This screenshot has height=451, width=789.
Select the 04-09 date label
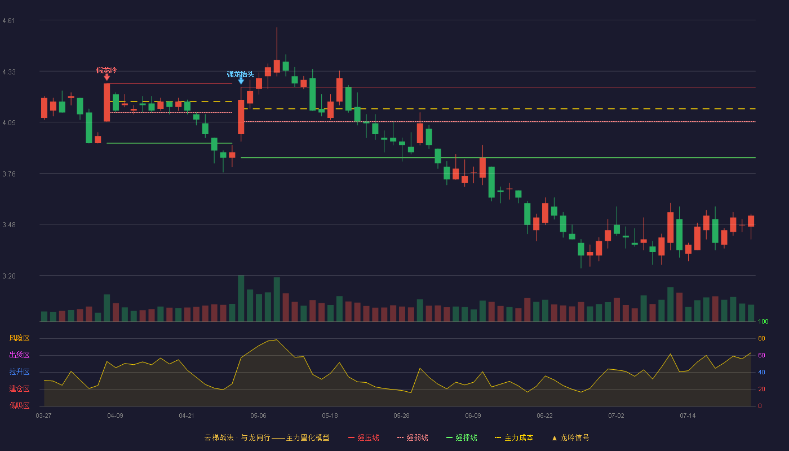115,415
